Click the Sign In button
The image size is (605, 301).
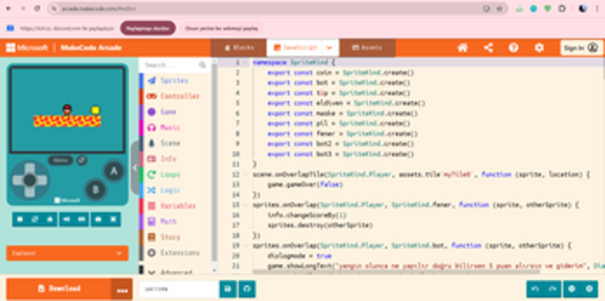pos(581,48)
